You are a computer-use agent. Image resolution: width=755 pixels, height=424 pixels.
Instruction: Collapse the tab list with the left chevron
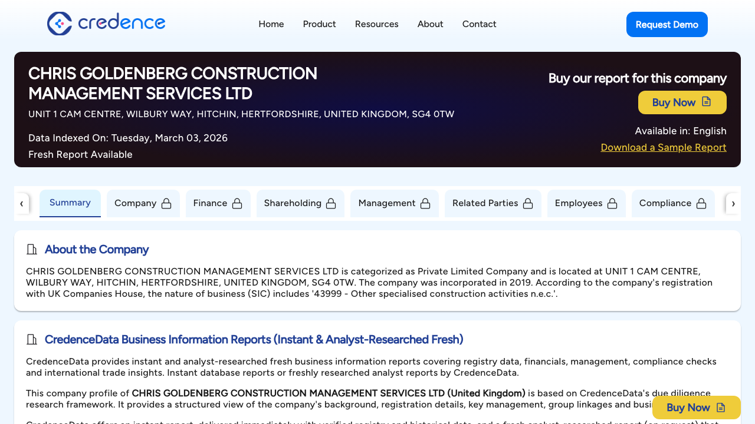(22, 203)
